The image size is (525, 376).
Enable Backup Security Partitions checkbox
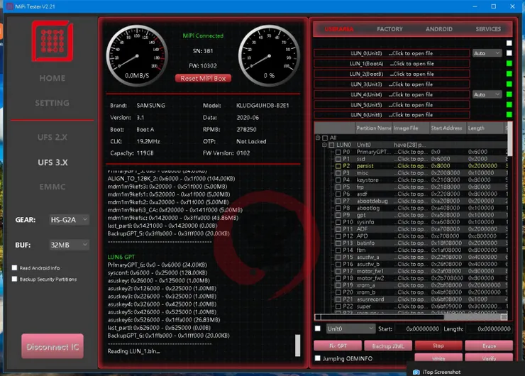(14, 279)
